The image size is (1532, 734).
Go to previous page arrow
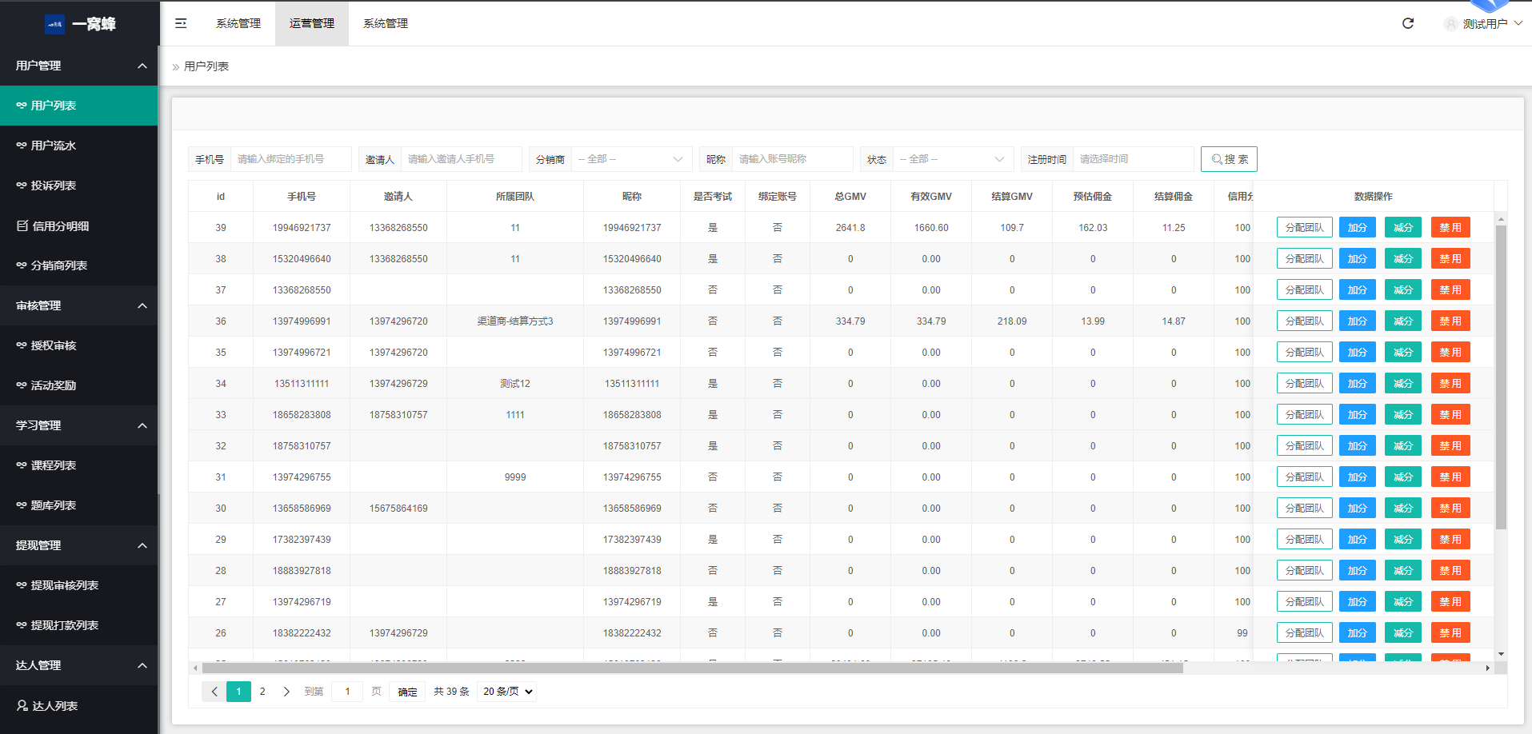[214, 692]
